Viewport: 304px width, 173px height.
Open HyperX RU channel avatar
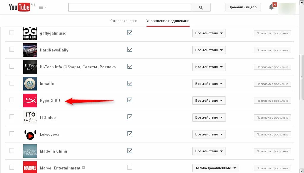(30, 101)
